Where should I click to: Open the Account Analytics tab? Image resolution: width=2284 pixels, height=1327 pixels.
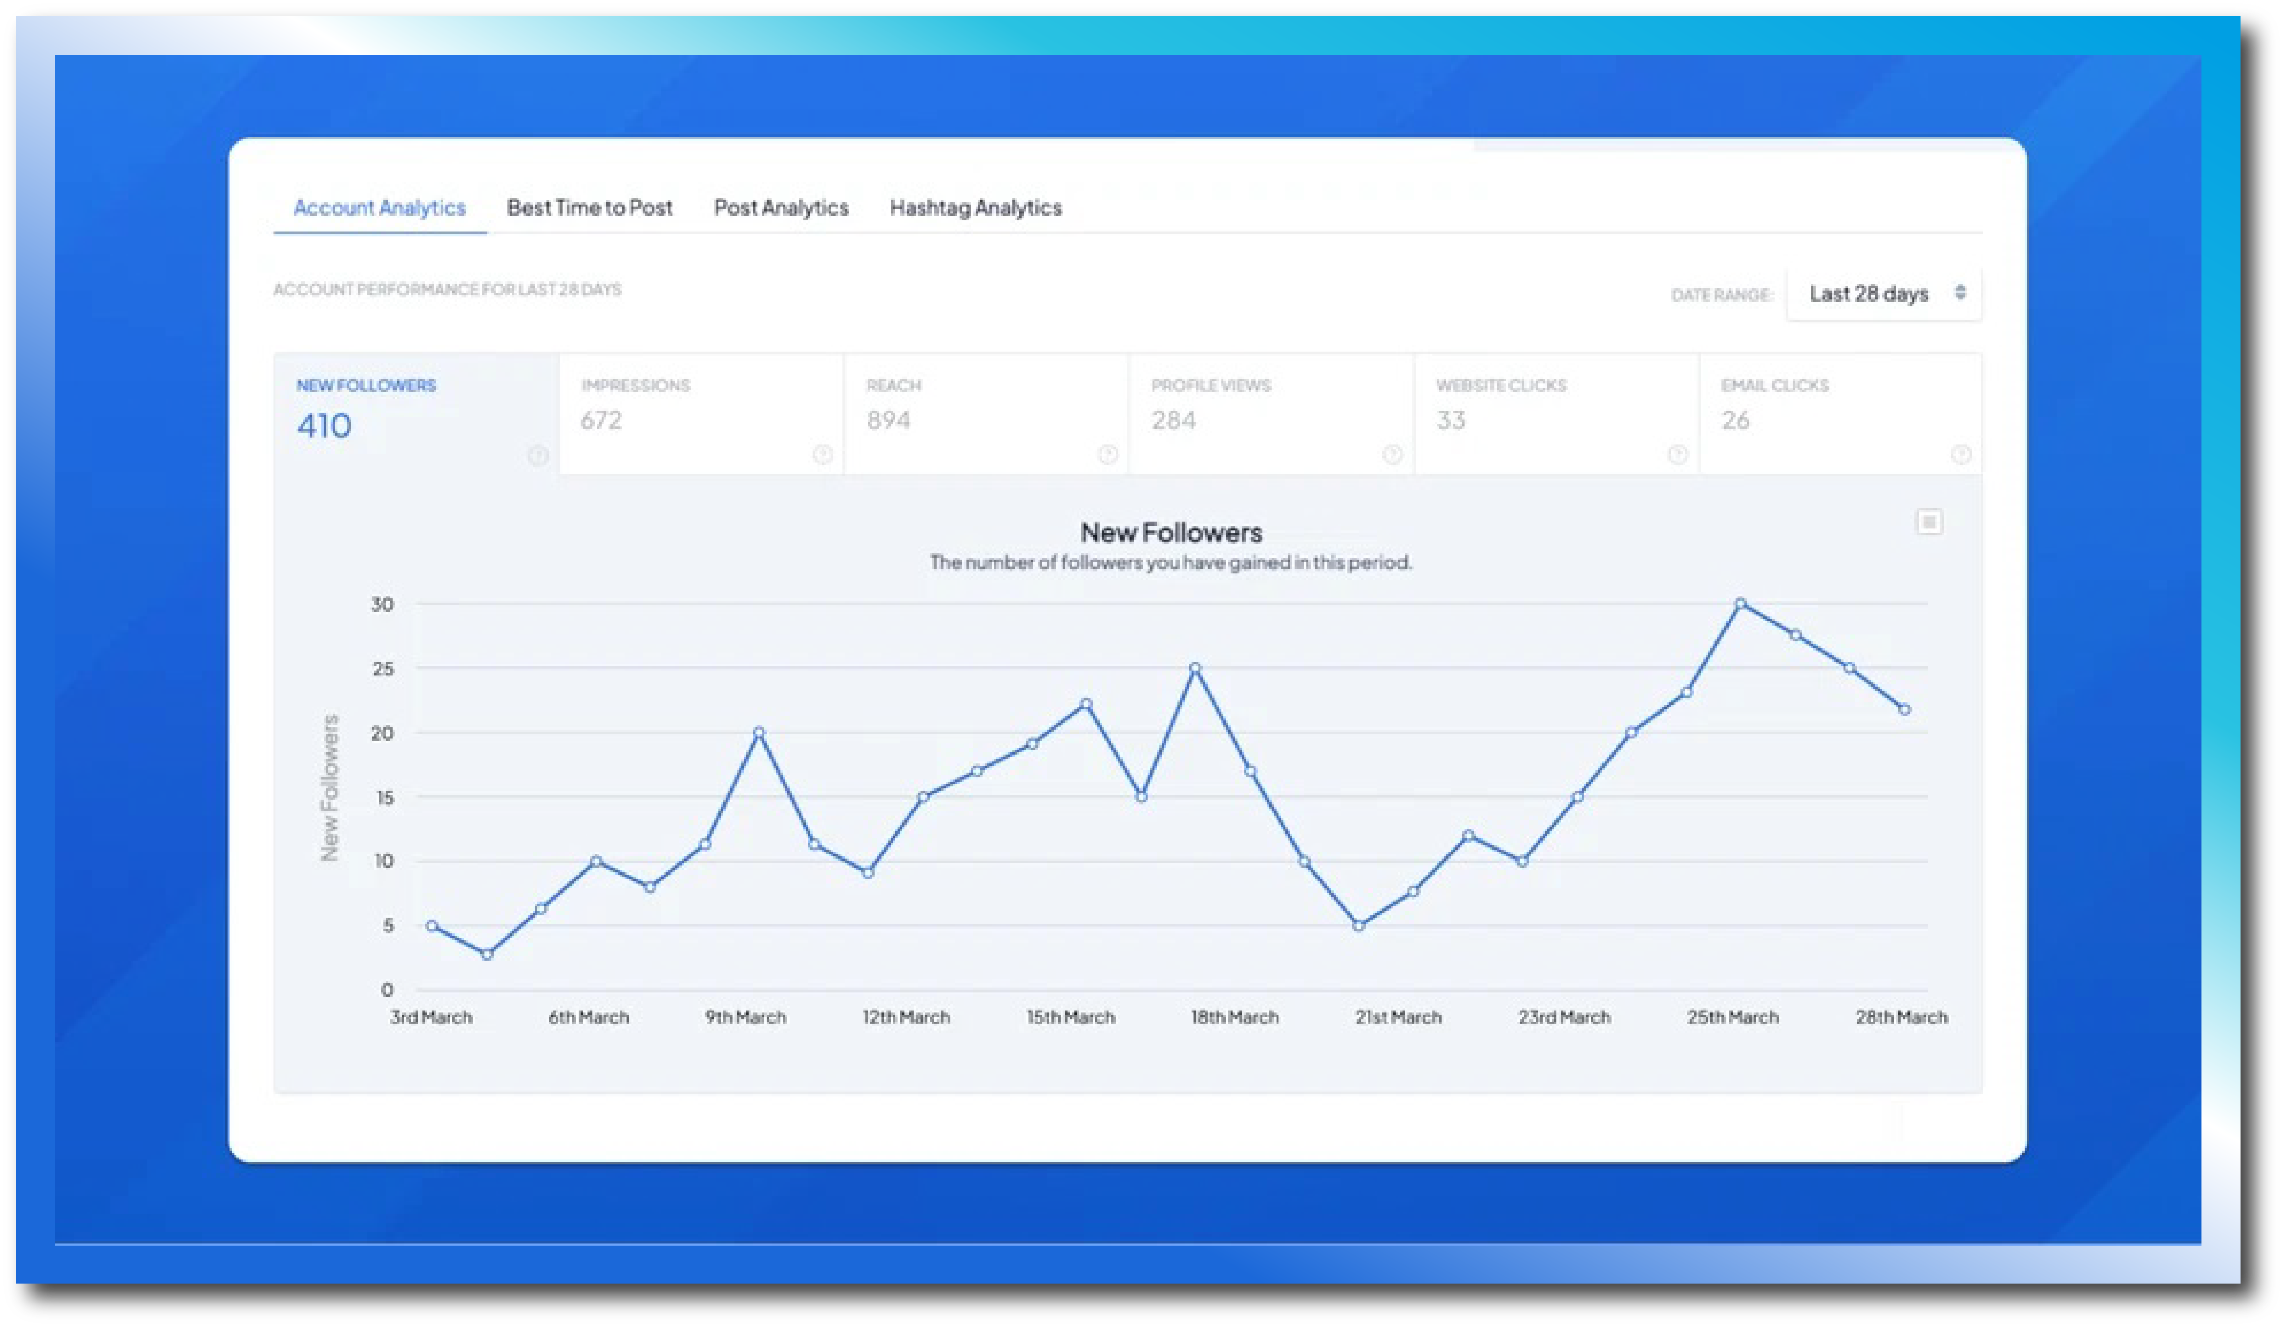click(x=379, y=208)
